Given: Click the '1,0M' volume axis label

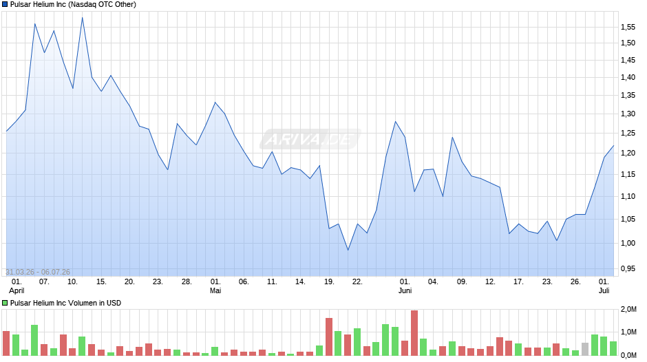Looking at the screenshot, I should 628,332.
